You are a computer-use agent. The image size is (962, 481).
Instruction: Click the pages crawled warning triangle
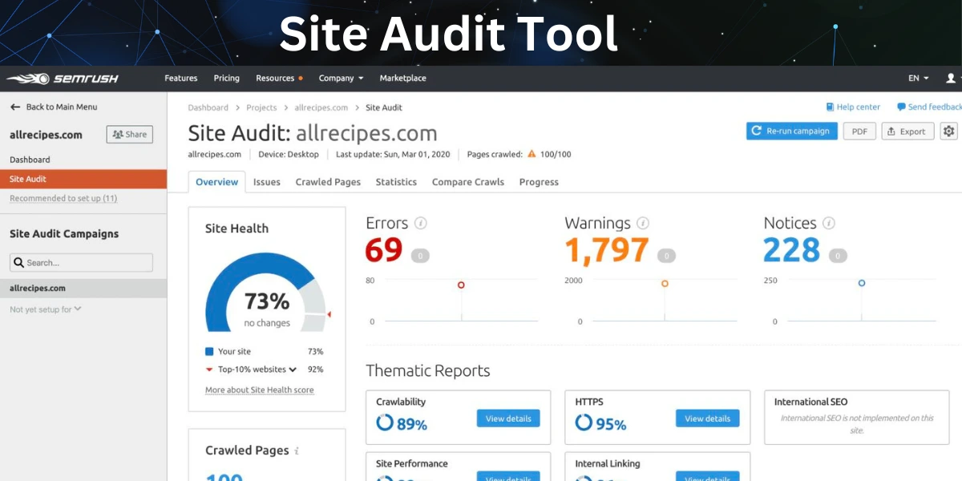pyautogui.click(x=532, y=154)
